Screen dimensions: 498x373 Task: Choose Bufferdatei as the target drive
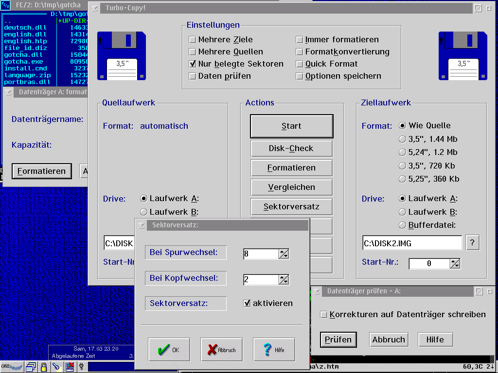point(402,225)
